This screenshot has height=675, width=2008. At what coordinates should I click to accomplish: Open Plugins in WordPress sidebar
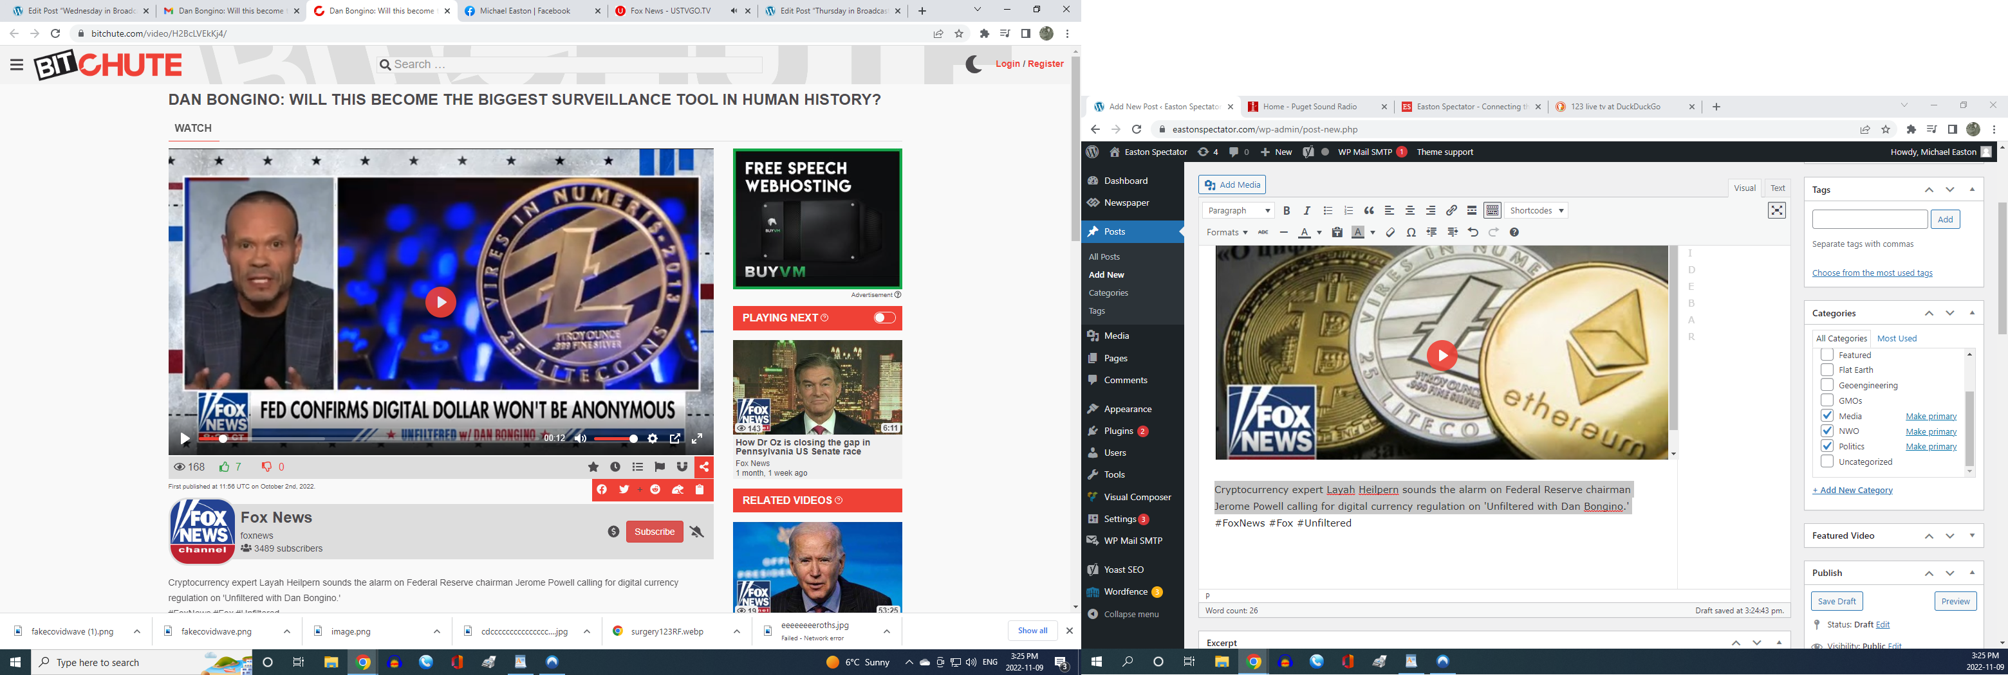(x=1118, y=431)
